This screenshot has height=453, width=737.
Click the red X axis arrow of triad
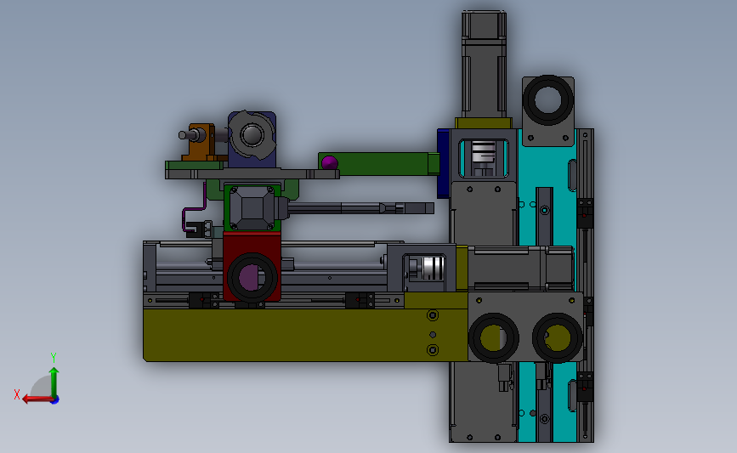pos(37,399)
